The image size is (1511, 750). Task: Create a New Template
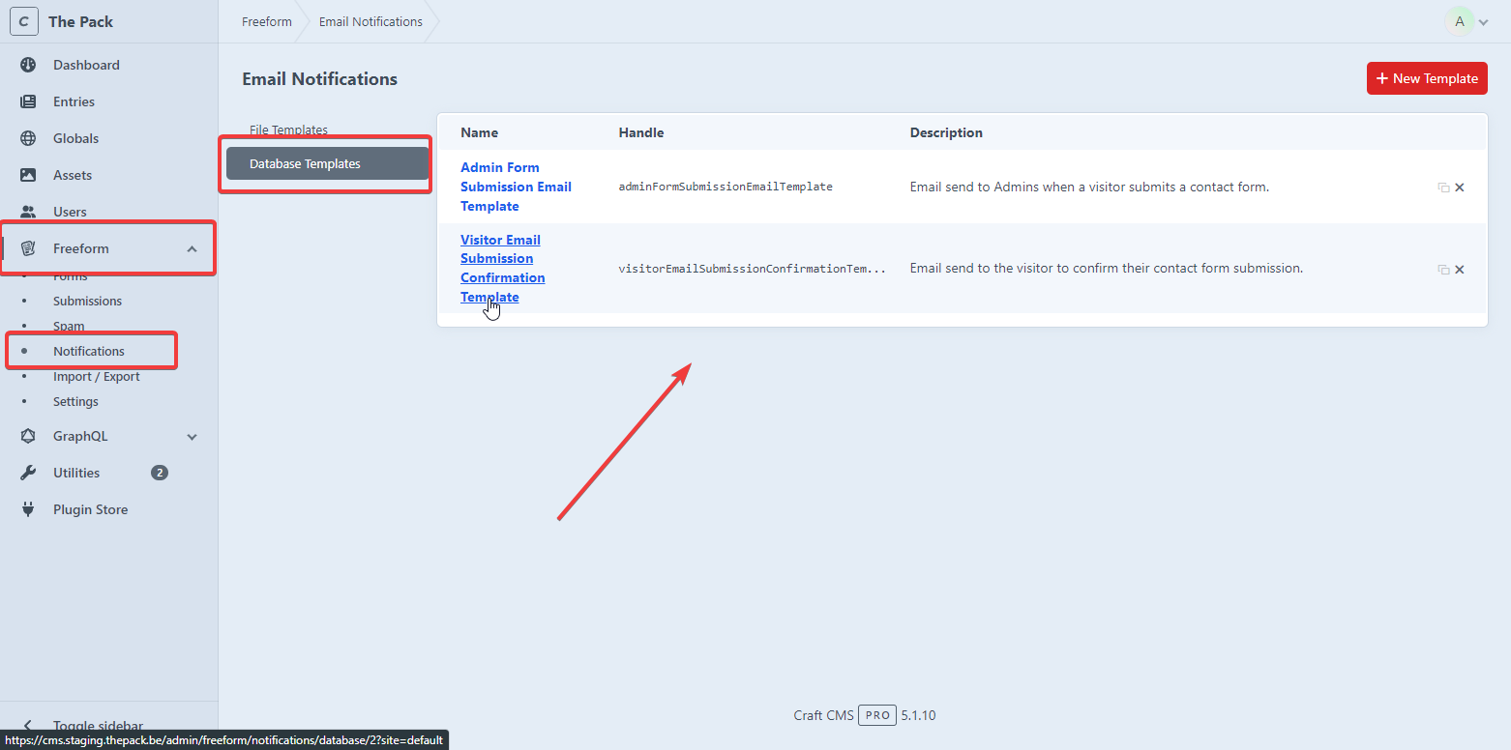pyautogui.click(x=1426, y=78)
